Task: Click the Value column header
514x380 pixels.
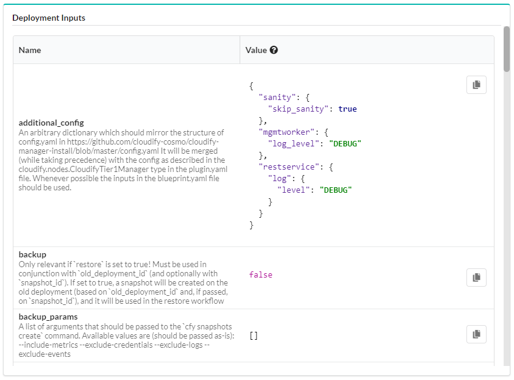Action: point(367,50)
